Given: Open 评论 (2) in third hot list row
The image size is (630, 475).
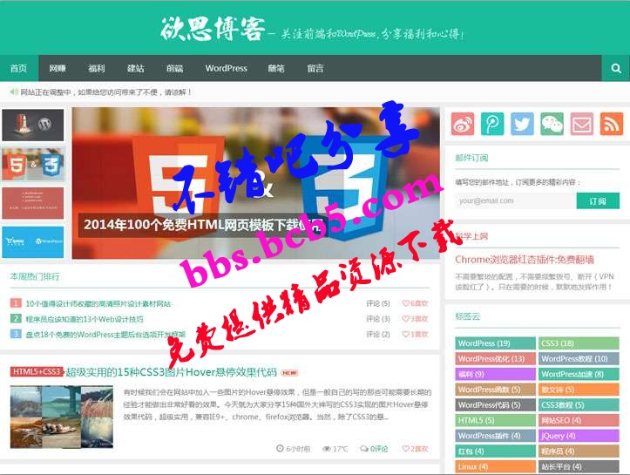Looking at the screenshot, I should click(x=377, y=334).
